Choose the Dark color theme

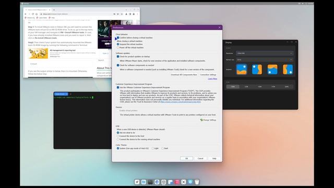click(x=162, y=148)
